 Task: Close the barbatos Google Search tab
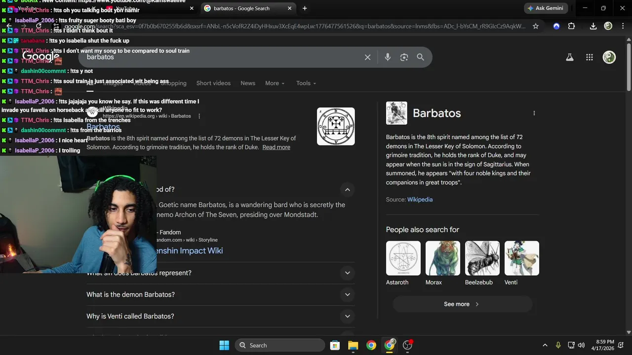[x=290, y=8]
